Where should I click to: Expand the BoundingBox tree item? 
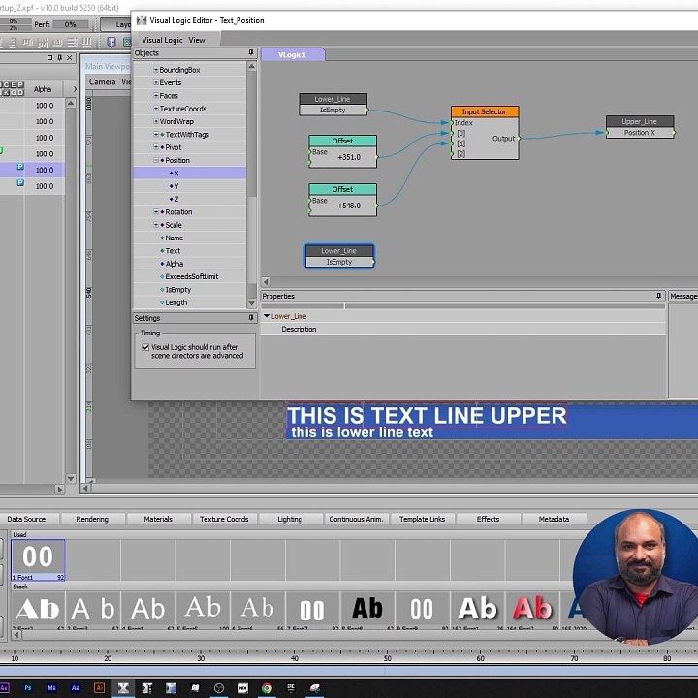coord(156,70)
